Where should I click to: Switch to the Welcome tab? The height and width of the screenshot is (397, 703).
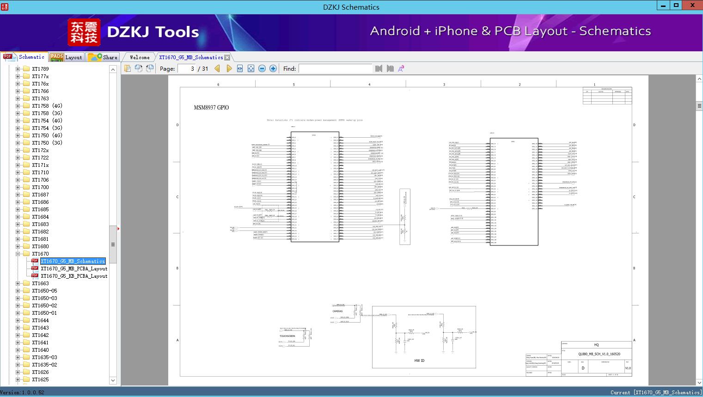(x=140, y=57)
